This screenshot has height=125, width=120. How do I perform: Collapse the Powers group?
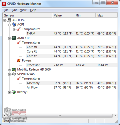pos(14,61)
